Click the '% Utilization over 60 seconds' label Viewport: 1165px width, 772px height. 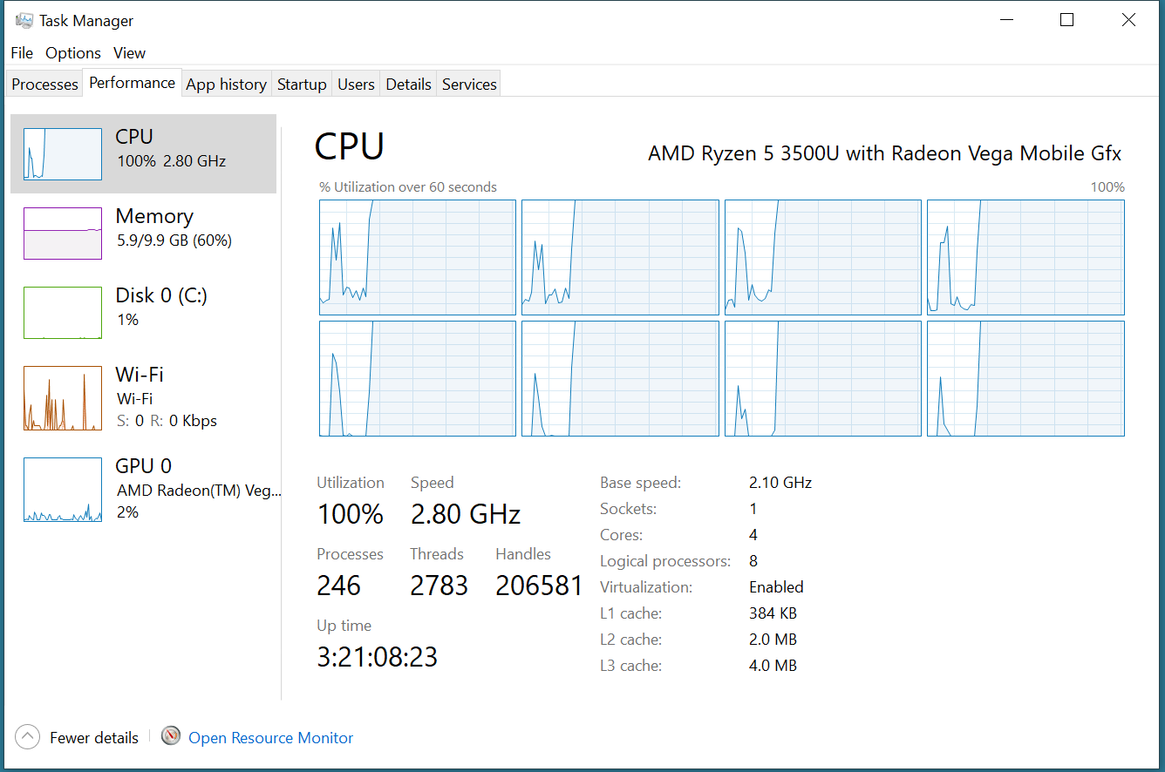pyautogui.click(x=408, y=187)
